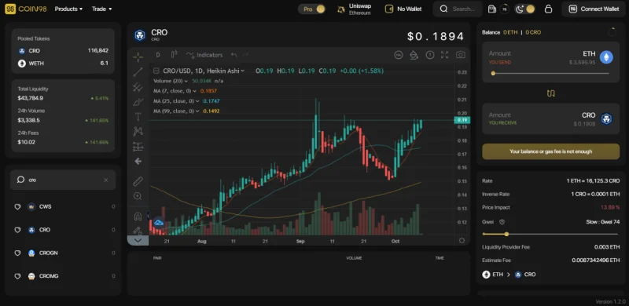Adjust the ETH send amount slider
629x306 pixels.
point(550,73)
